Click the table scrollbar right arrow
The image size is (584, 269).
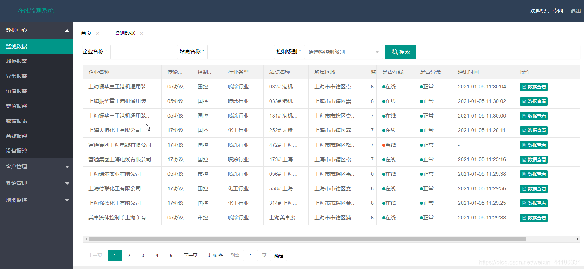(577, 239)
